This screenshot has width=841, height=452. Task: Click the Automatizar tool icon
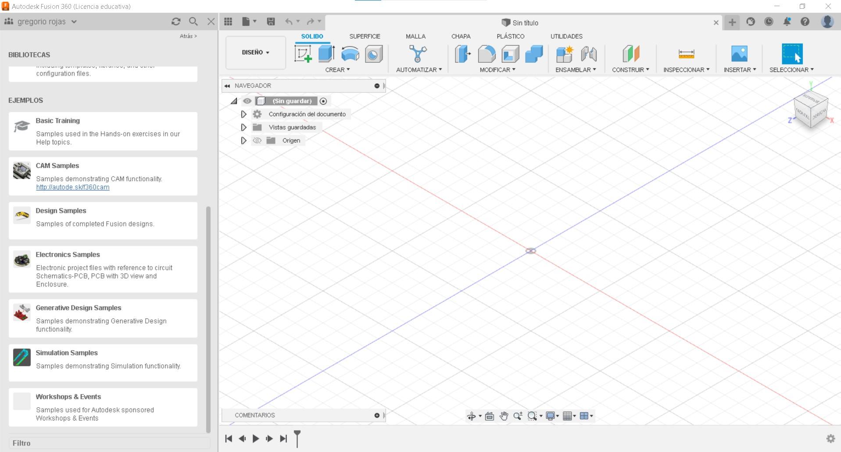[x=418, y=54]
